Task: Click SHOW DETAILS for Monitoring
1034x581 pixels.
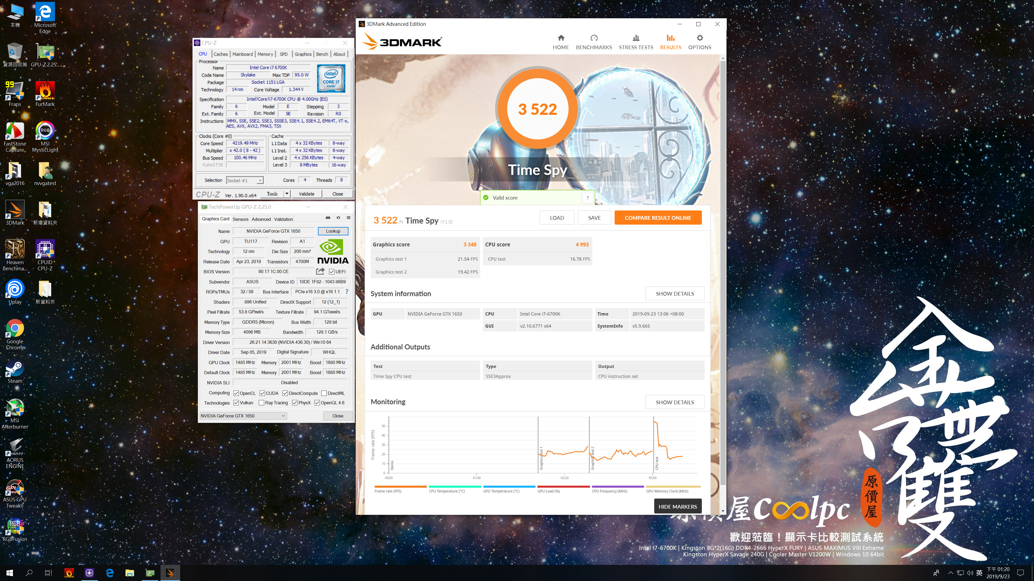Action: pos(675,402)
